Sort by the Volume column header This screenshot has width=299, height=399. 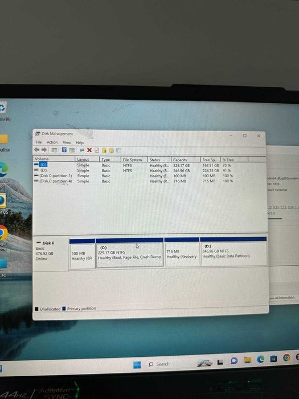tap(55, 159)
